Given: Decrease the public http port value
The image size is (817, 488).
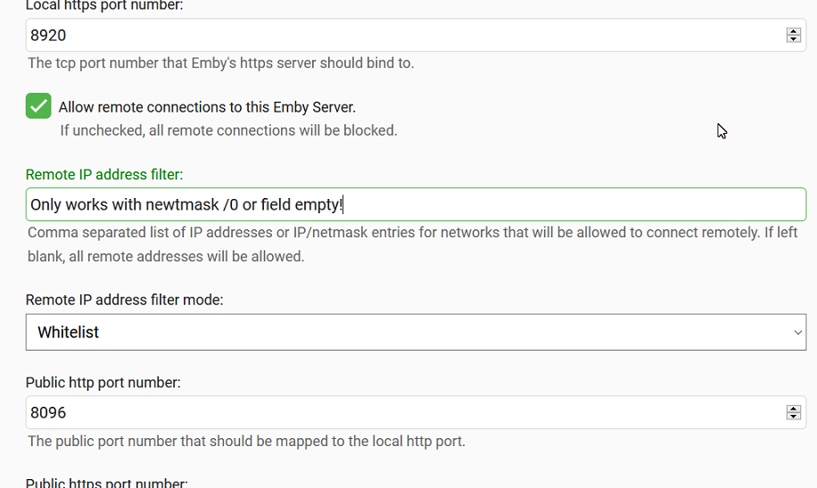Looking at the screenshot, I should click(x=793, y=418).
